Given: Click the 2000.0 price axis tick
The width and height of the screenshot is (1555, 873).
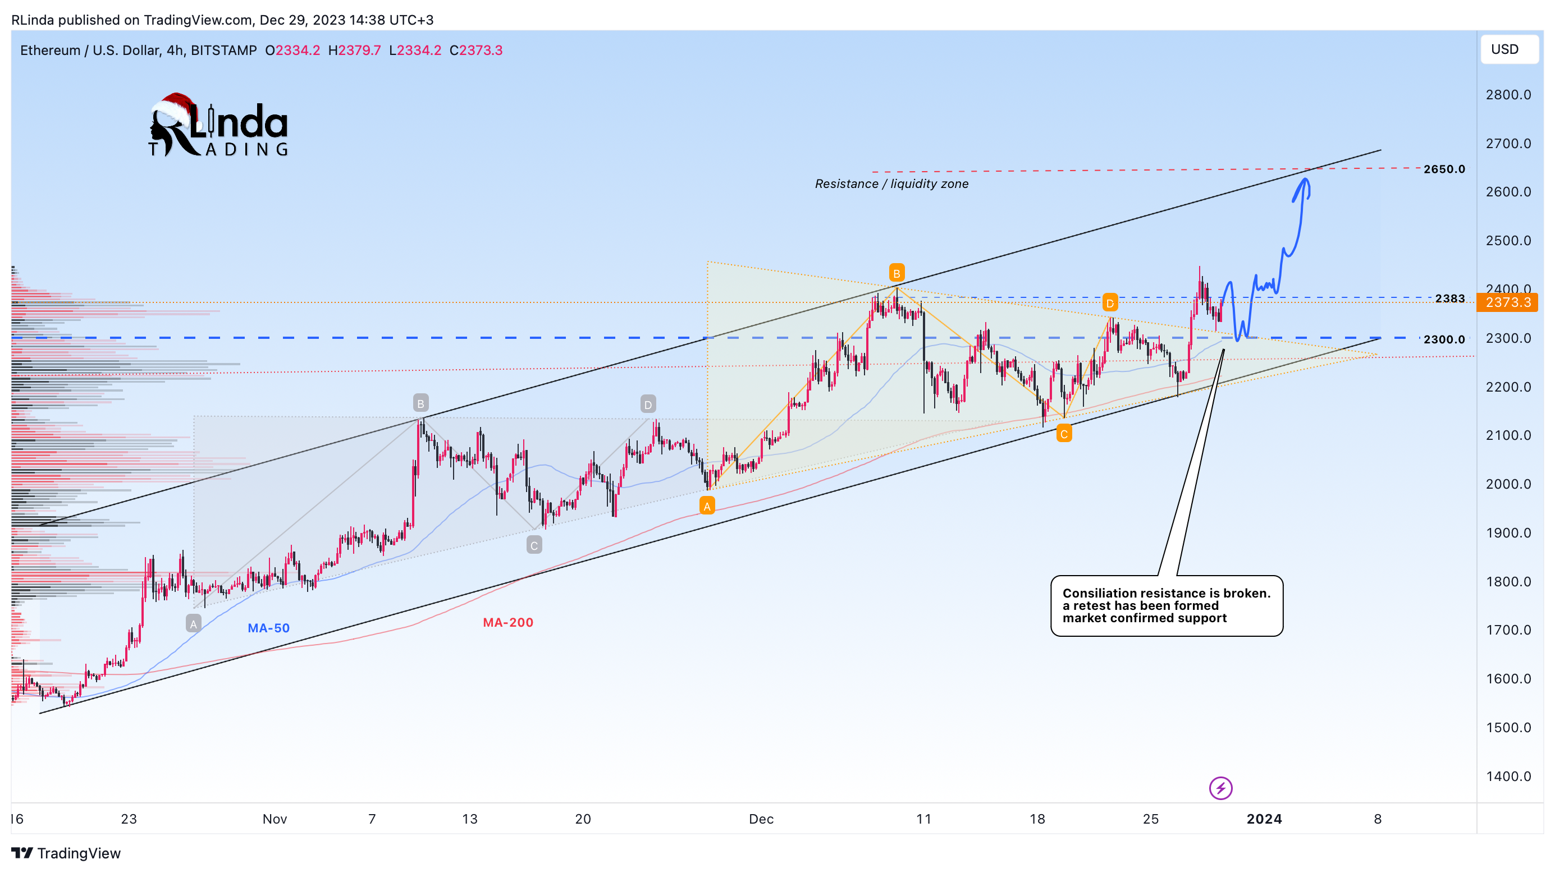Looking at the screenshot, I should (1508, 484).
